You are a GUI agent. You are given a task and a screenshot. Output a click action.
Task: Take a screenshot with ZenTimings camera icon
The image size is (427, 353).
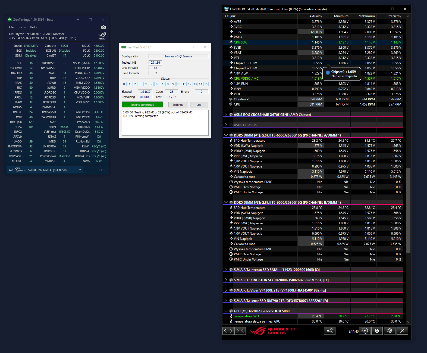point(103,27)
